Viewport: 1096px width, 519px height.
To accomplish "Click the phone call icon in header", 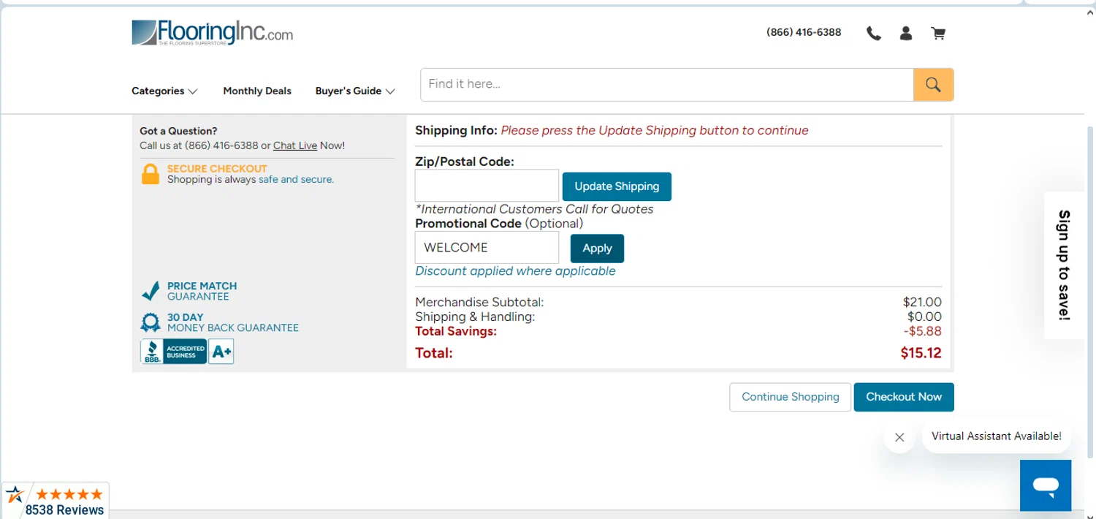I will point(873,33).
